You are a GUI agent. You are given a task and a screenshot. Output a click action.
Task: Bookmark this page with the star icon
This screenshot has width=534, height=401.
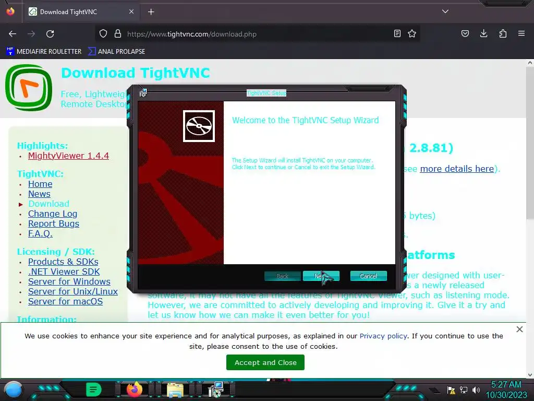click(x=412, y=33)
